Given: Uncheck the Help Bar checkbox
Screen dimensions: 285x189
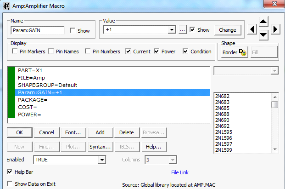Looking at the screenshot, I should point(10,172).
